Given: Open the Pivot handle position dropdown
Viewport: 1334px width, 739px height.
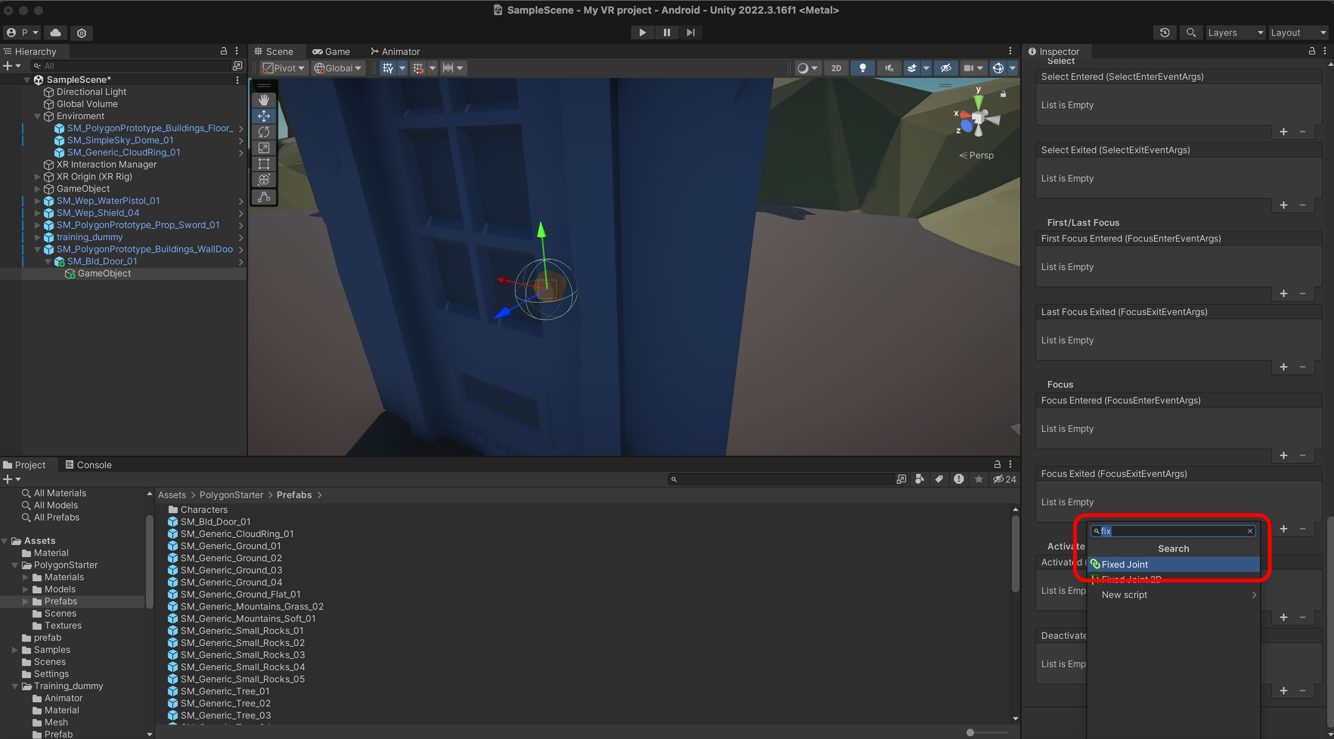Looking at the screenshot, I should click(x=283, y=68).
